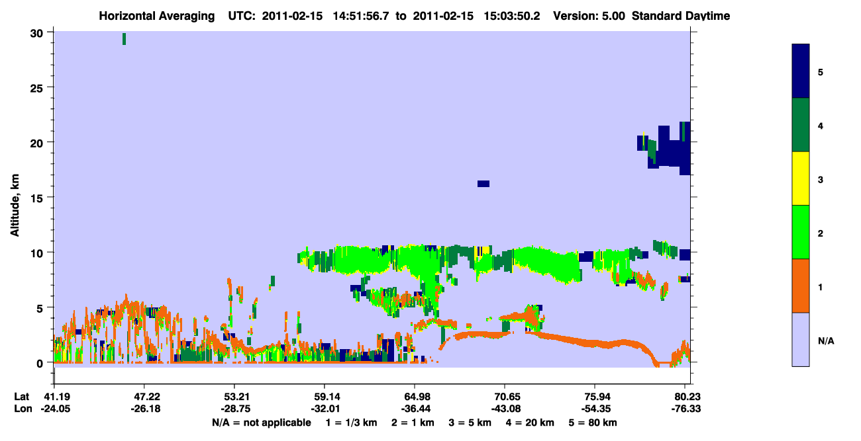Click legend text '4 = 20 km'
This screenshot has height=441, width=861.
coord(529,422)
